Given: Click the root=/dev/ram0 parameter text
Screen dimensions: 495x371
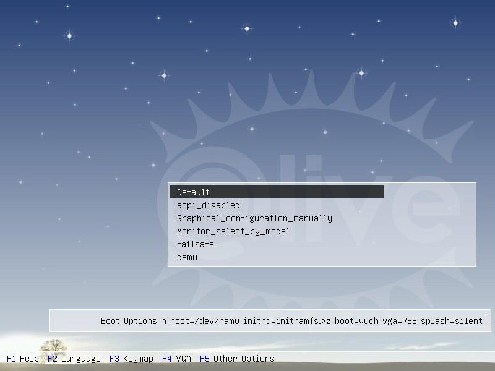Looking at the screenshot, I should (x=205, y=321).
